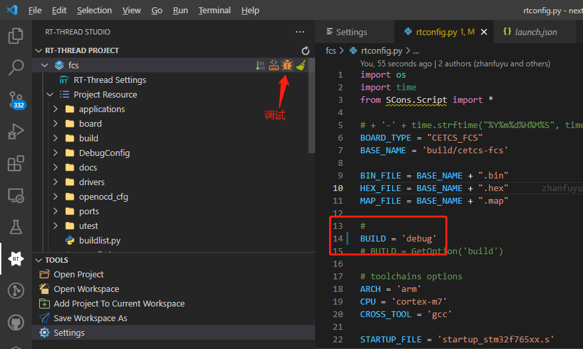Viewport: 583px width, 349px height.
Task: Open the Go menu
Action: [x=157, y=11]
